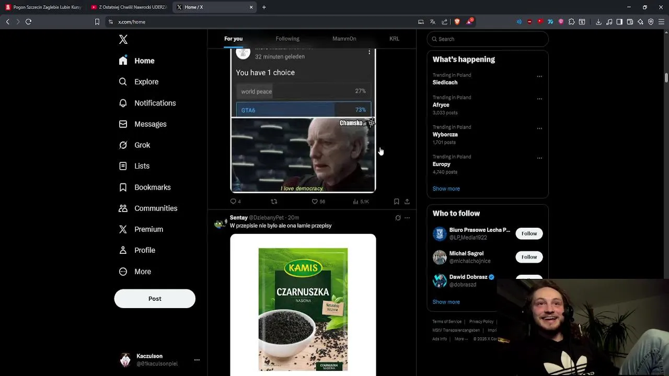Follow Biuro Prasowe Lecha
This screenshot has width=669, height=376.
529,233
